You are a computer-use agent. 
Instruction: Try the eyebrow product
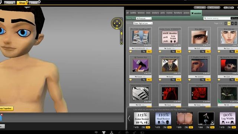(203, 51)
